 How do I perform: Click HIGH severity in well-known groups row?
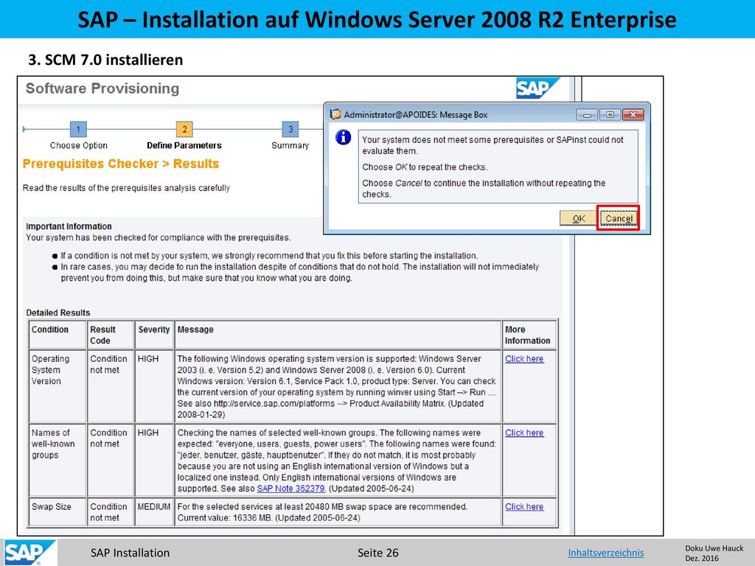[x=154, y=461]
